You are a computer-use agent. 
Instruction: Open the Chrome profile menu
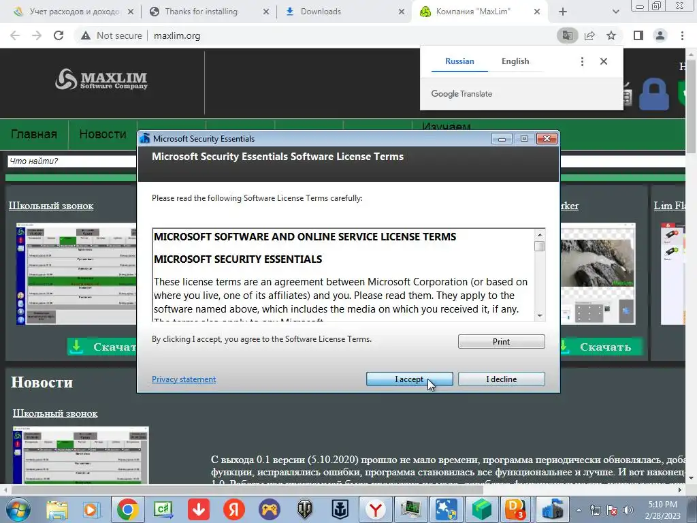point(660,35)
